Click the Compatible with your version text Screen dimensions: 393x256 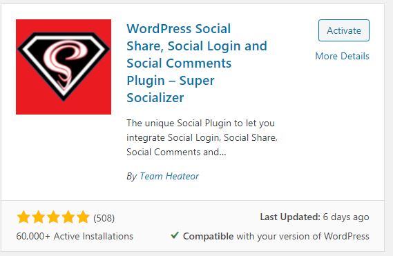click(276, 236)
